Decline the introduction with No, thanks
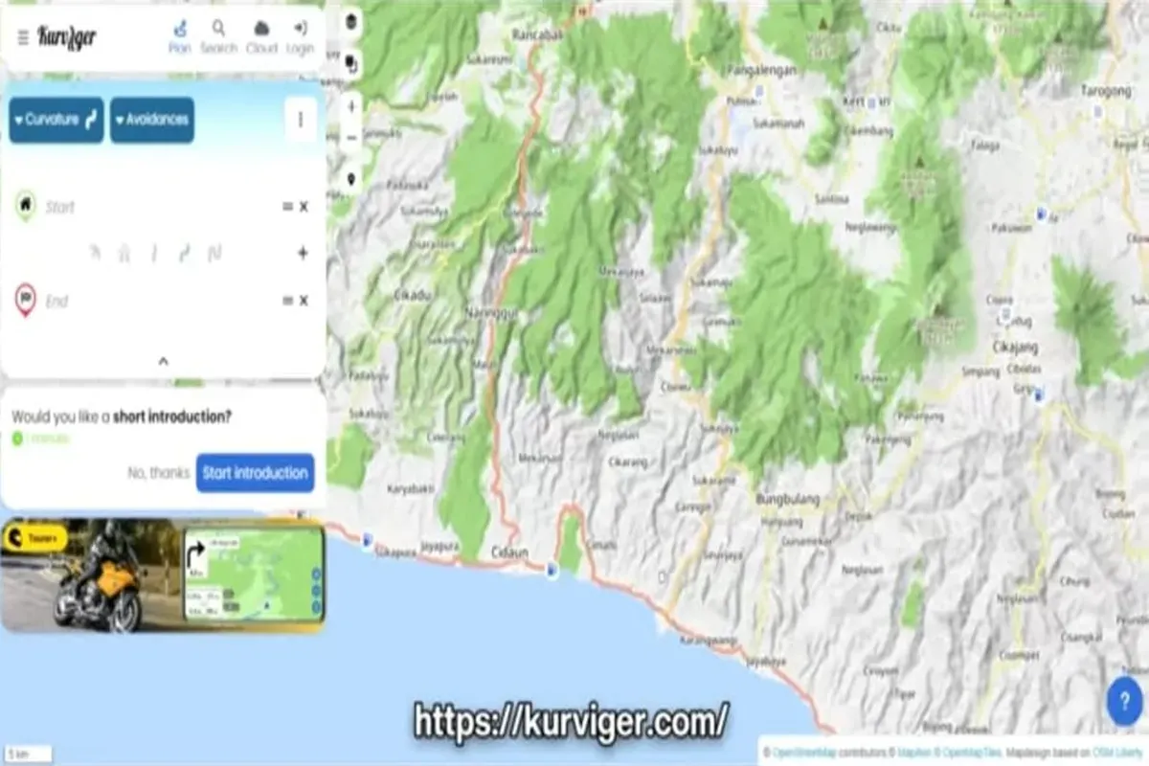Viewport: 1149px width, 766px height. 158,473
